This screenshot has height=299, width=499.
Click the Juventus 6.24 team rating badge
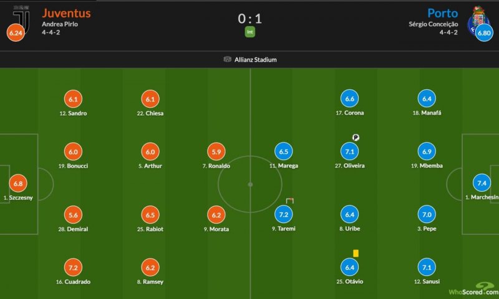[15, 32]
